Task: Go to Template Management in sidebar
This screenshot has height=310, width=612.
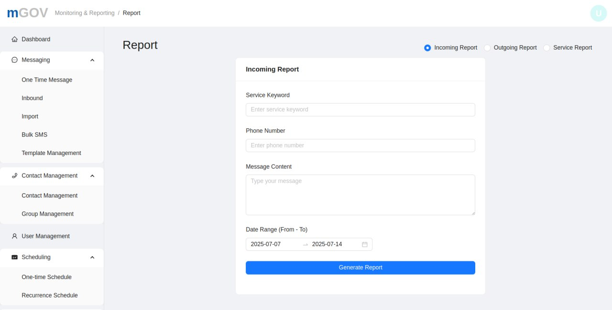Action: (51, 153)
